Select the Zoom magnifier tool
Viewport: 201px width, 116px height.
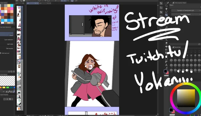coord(166,6)
